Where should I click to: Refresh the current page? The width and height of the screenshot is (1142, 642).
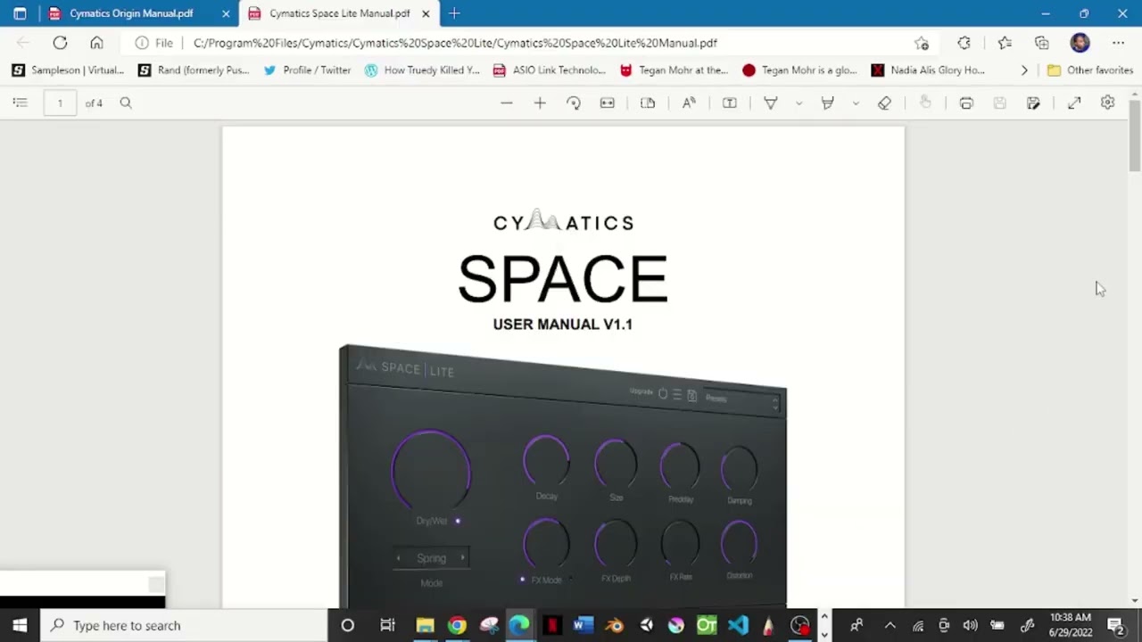[x=60, y=43]
